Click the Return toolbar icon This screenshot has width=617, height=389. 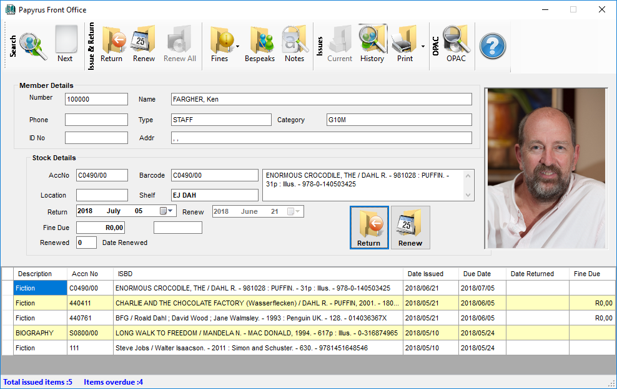click(x=112, y=44)
